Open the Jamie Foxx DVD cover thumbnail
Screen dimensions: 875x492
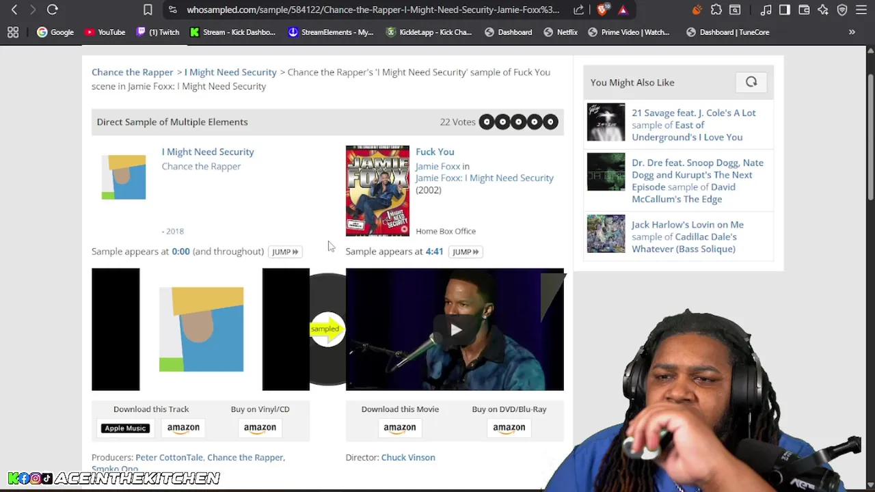[x=377, y=191]
